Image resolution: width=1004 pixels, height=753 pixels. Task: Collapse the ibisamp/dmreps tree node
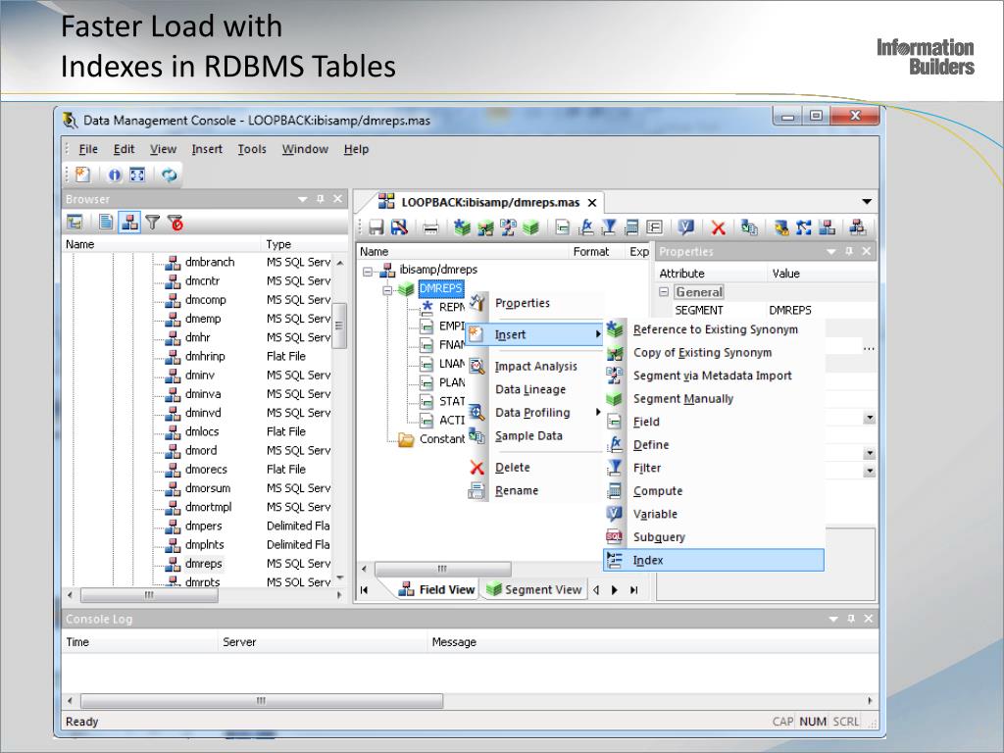tap(367, 271)
